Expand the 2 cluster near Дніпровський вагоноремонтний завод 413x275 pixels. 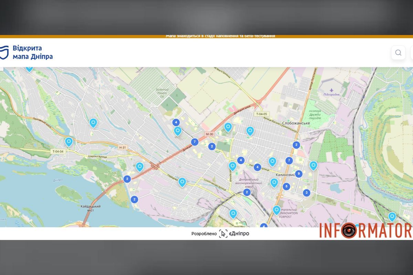point(246,192)
